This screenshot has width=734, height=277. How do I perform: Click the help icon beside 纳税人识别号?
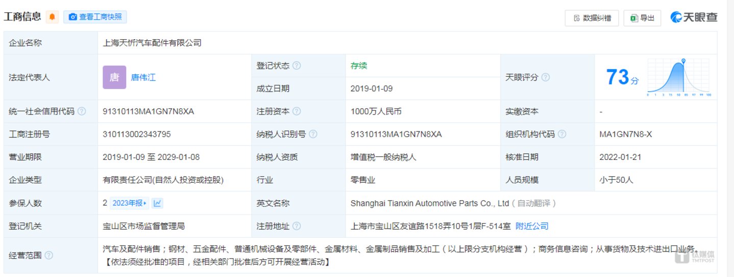click(313, 134)
